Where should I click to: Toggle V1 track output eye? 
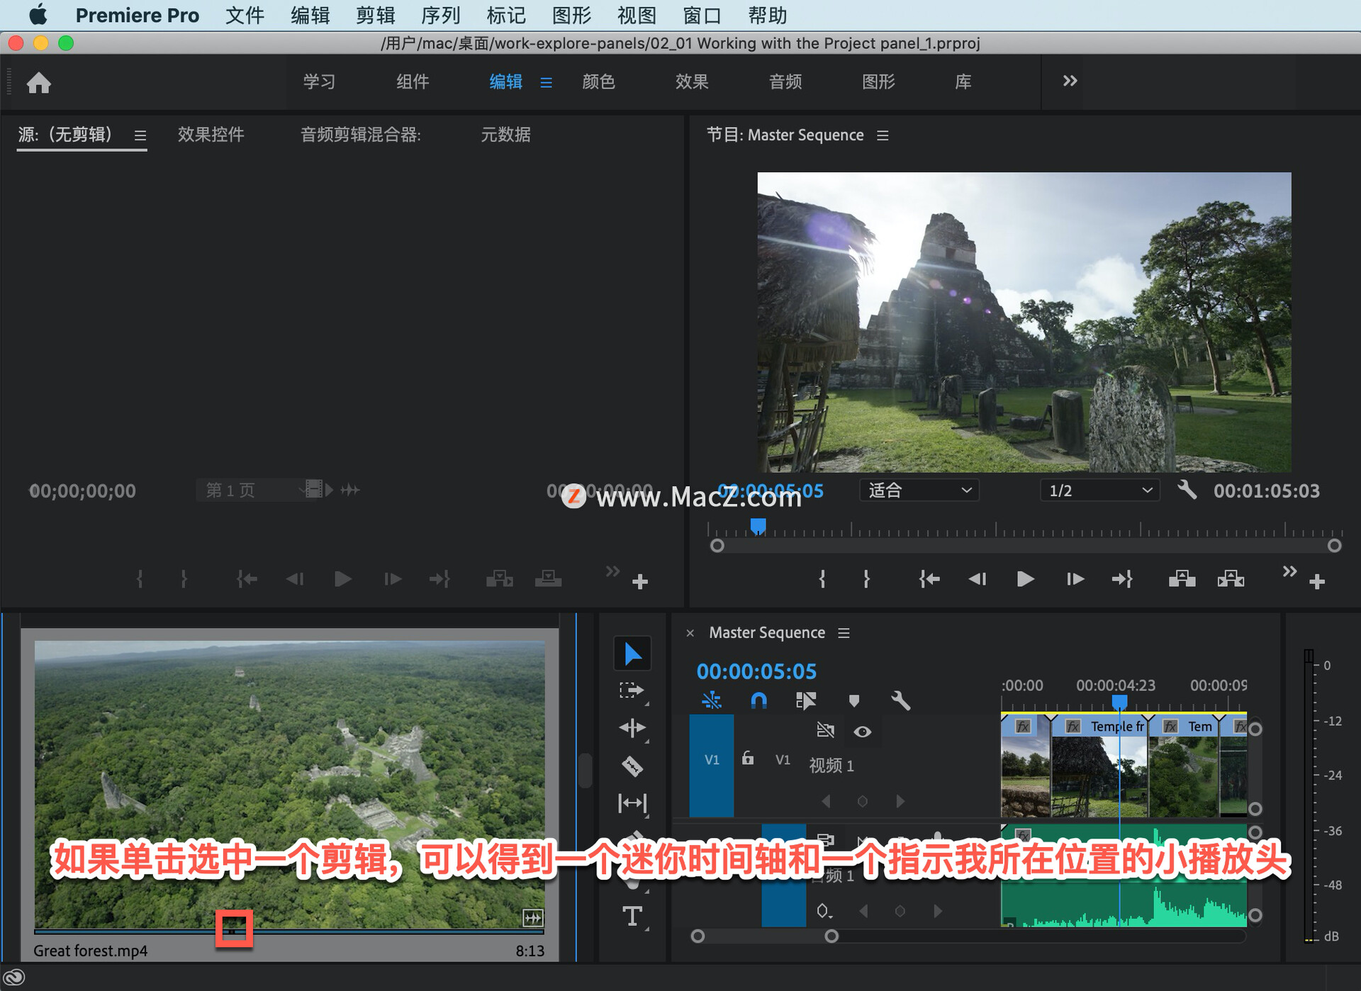(862, 732)
